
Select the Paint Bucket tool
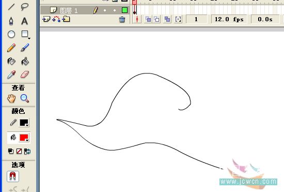[x=25, y=61]
